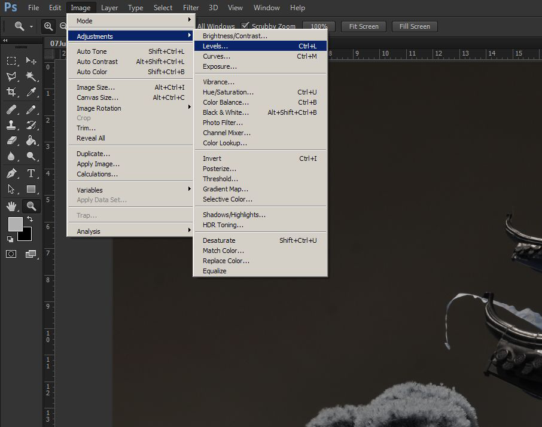Open the background color swatch
Screen dimensions: 542x427
pos(26,236)
